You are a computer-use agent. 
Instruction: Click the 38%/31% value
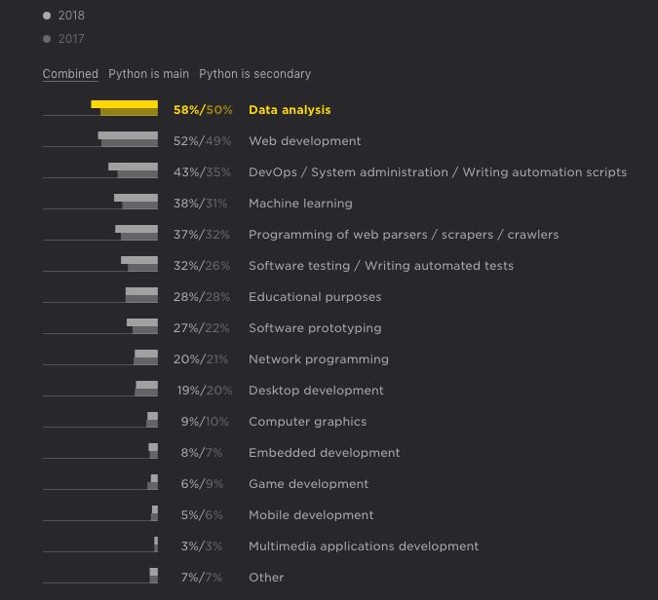201,204
